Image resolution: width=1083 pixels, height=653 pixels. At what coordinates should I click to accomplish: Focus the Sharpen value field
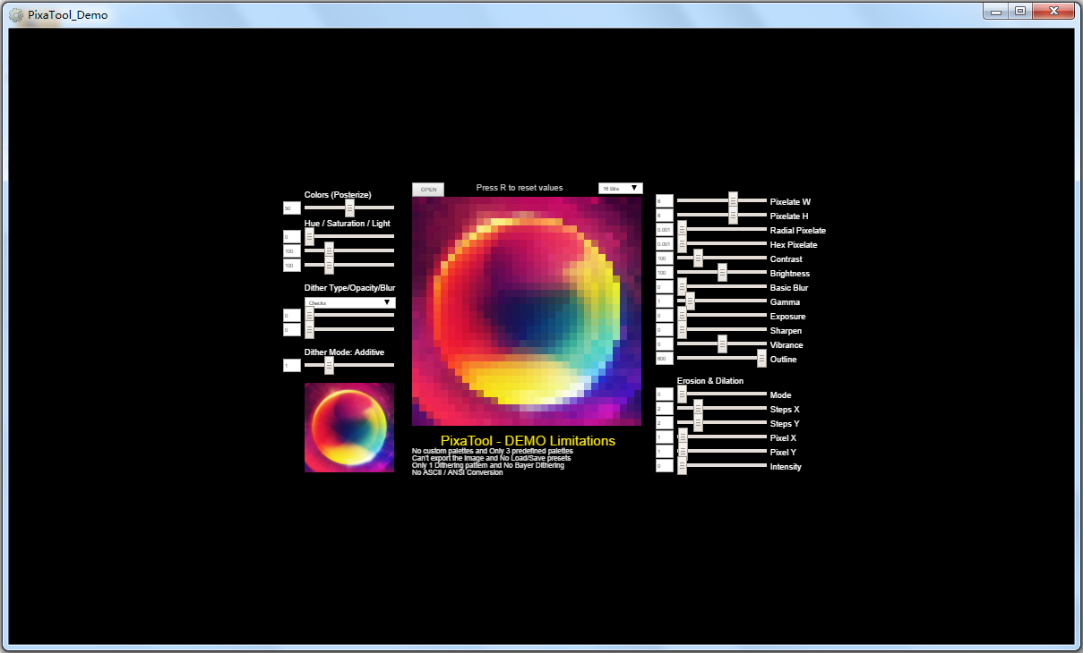[x=665, y=330]
